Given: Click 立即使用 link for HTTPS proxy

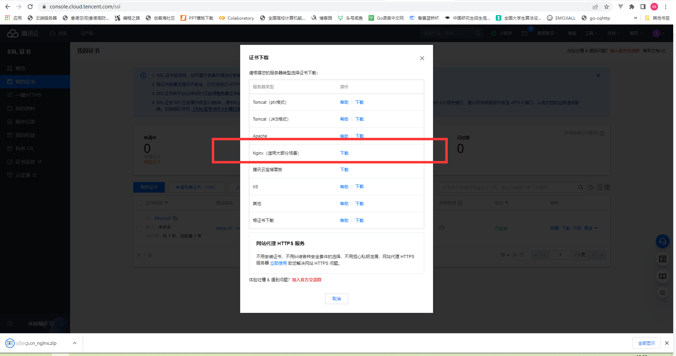Looking at the screenshot, I should (x=278, y=263).
